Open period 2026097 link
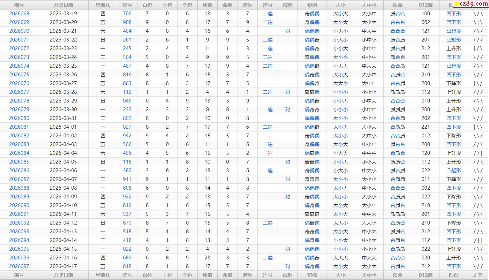This screenshot has width=489, height=280. tap(19, 266)
